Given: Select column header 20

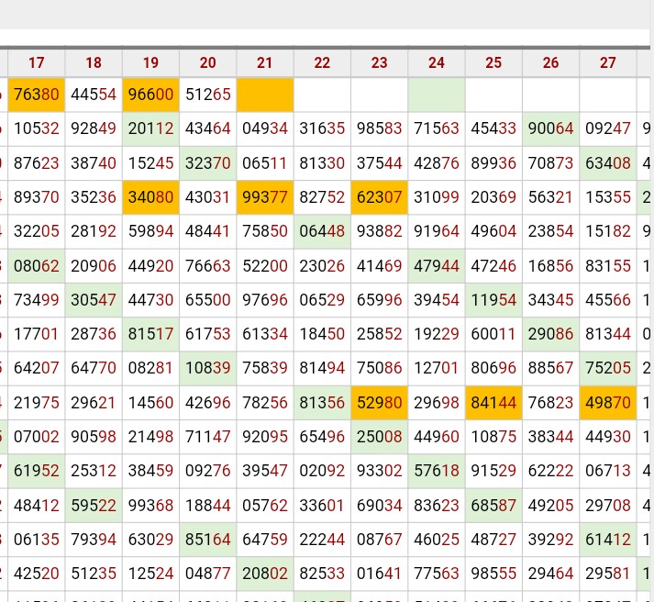Looking at the screenshot, I should pos(207,63).
